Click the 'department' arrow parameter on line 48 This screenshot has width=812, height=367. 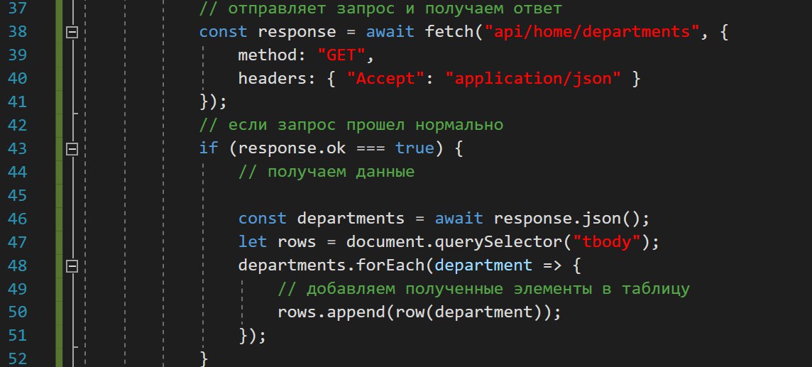483,265
